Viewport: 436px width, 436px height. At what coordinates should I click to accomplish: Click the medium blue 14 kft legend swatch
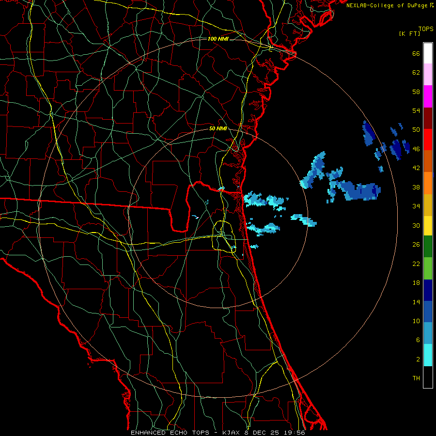pyautogui.click(x=428, y=311)
